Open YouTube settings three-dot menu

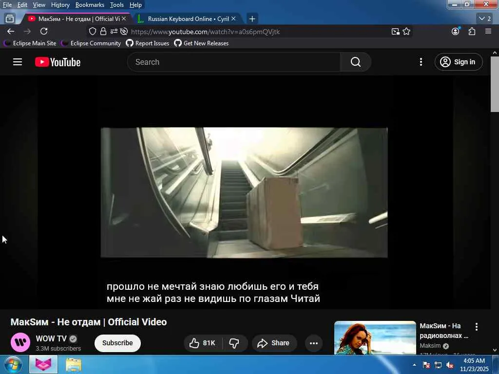421,62
